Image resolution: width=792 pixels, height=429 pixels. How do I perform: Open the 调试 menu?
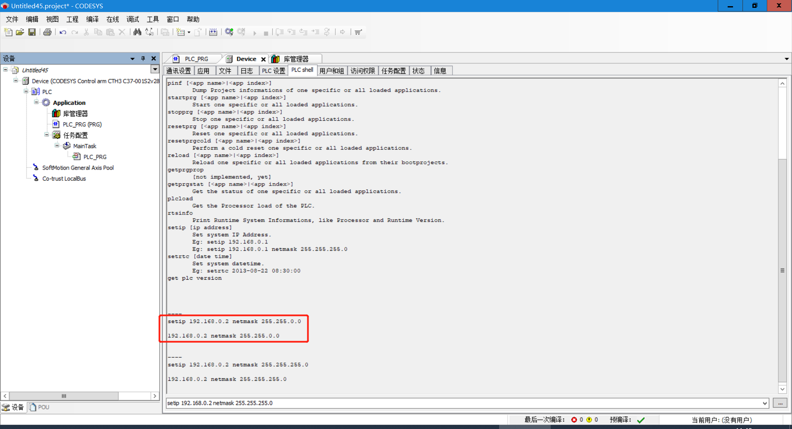coord(133,19)
